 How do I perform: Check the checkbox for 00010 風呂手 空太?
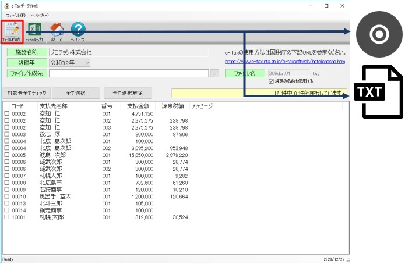7,197
